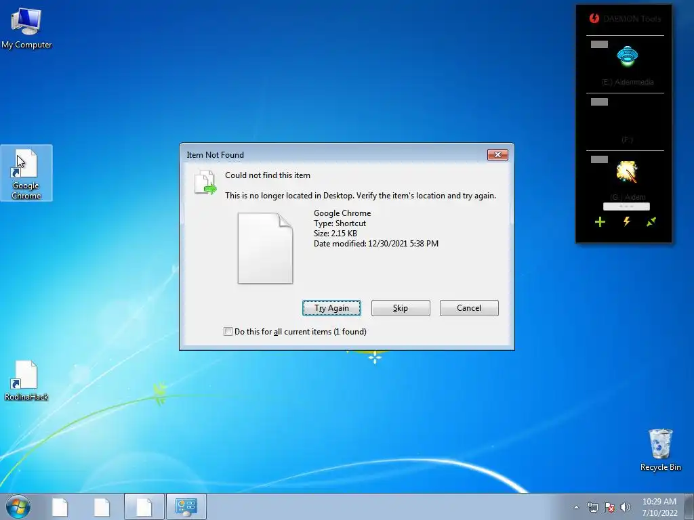Click the 'Date modified: 12/30/2021 5:38 PM' line
Image resolution: width=694 pixels, height=520 pixels.
375,244
